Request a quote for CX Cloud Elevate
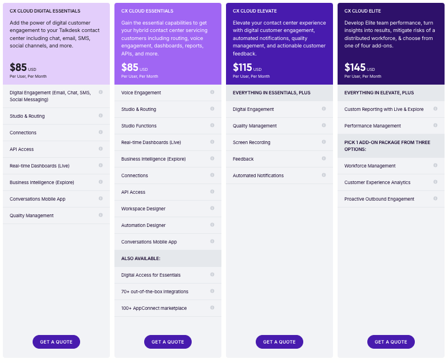The width and height of the screenshot is (448, 363). coord(279,342)
